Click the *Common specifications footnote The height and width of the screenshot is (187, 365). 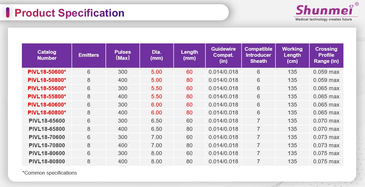point(50,173)
